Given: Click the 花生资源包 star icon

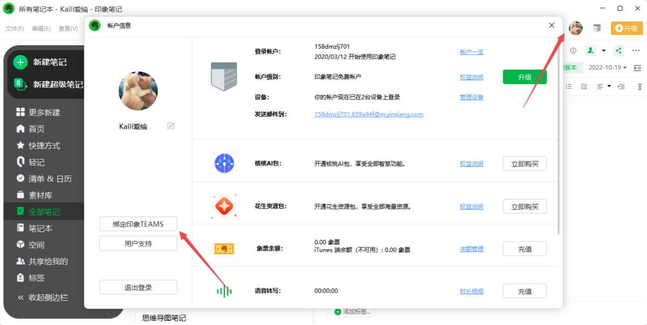Looking at the screenshot, I should (224, 206).
